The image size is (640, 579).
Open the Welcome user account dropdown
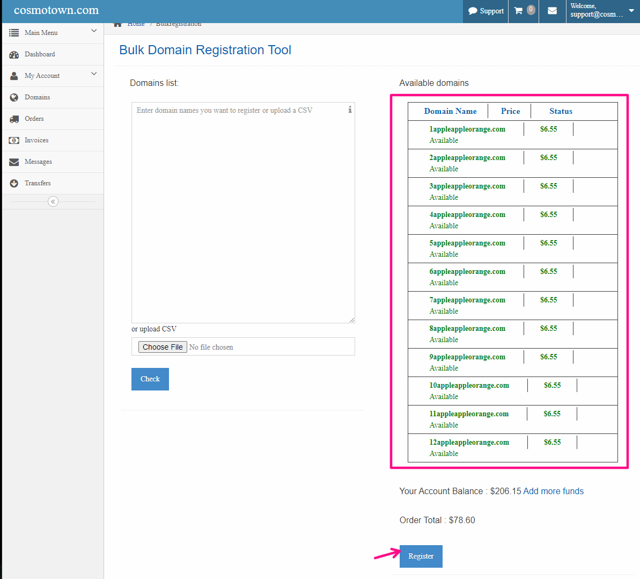(x=631, y=11)
